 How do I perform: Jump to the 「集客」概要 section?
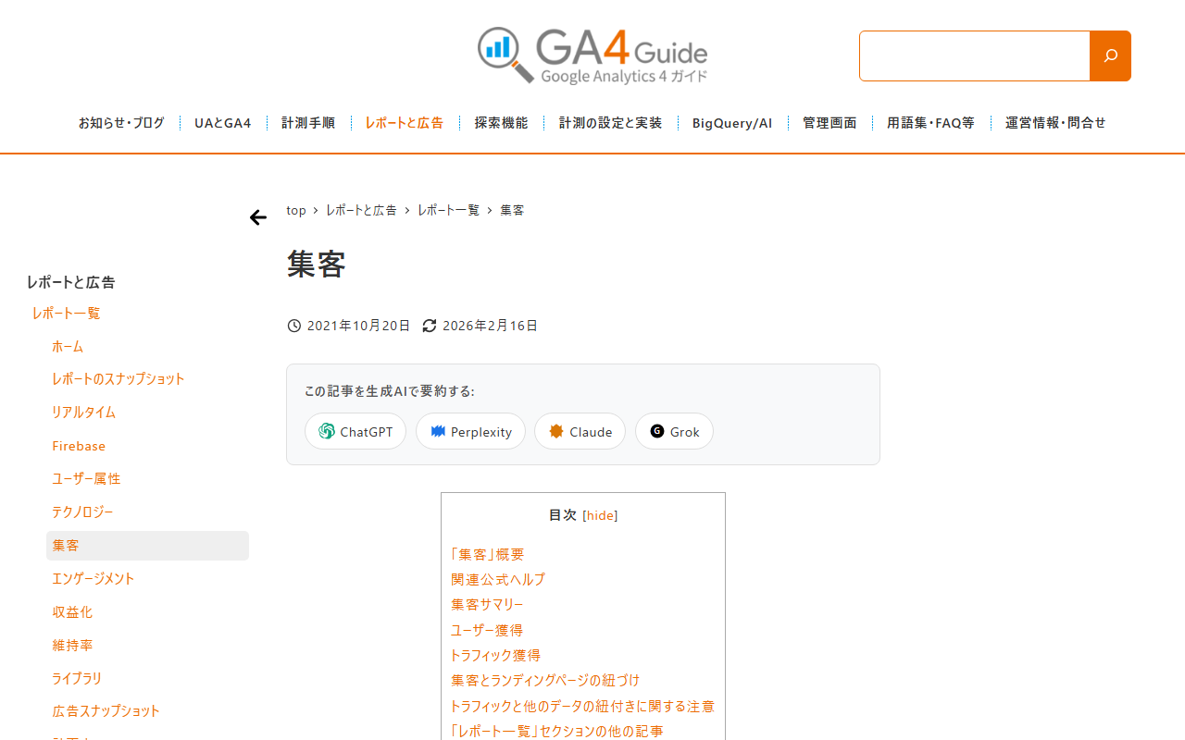coord(488,555)
